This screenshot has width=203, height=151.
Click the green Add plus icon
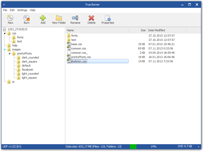[43, 18]
